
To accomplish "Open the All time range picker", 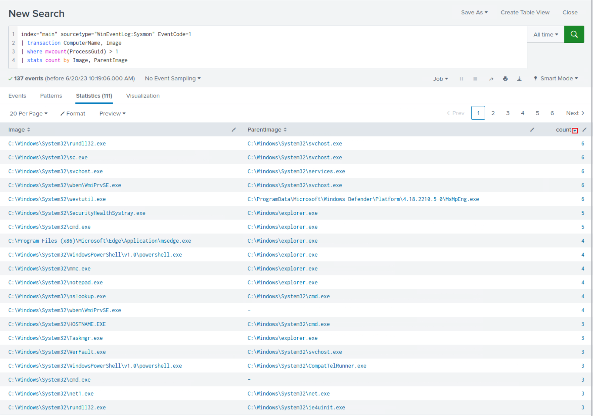I will click(x=545, y=34).
